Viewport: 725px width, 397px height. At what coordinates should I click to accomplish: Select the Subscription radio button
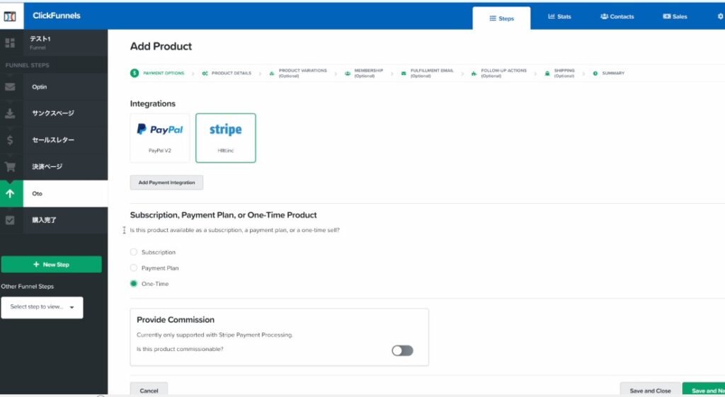click(134, 252)
